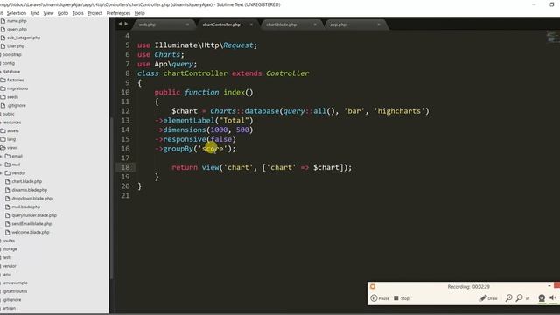Minimize the recording toolbar

549,286
